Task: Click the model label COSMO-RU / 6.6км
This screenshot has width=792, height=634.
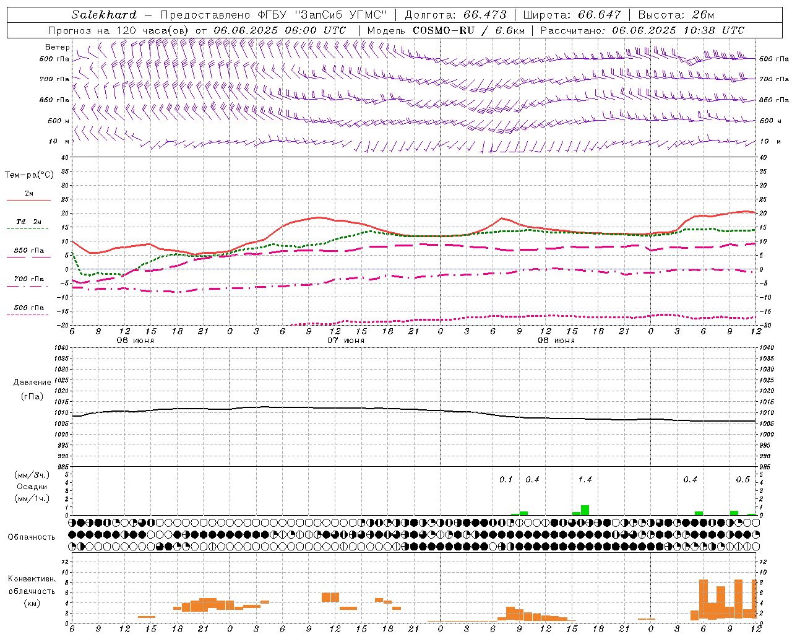Action: point(468,30)
